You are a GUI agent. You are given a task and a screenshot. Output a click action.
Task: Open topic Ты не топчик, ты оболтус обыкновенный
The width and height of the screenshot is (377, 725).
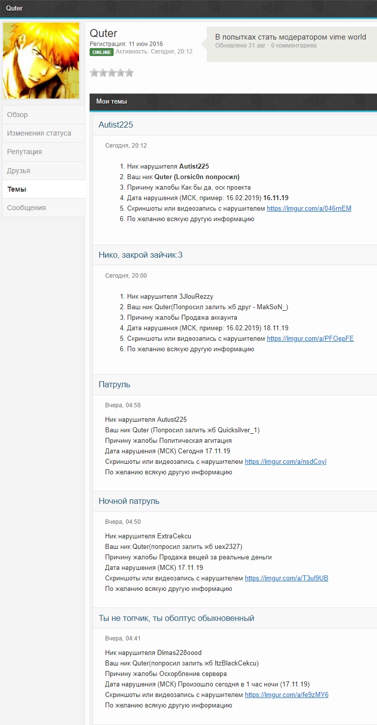click(177, 618)
